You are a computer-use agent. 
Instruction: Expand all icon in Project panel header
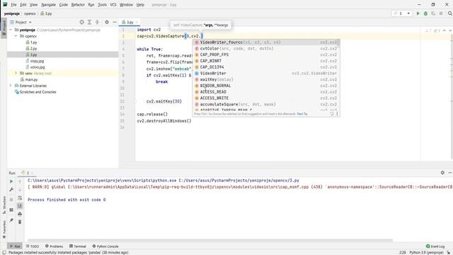[90, 22]
